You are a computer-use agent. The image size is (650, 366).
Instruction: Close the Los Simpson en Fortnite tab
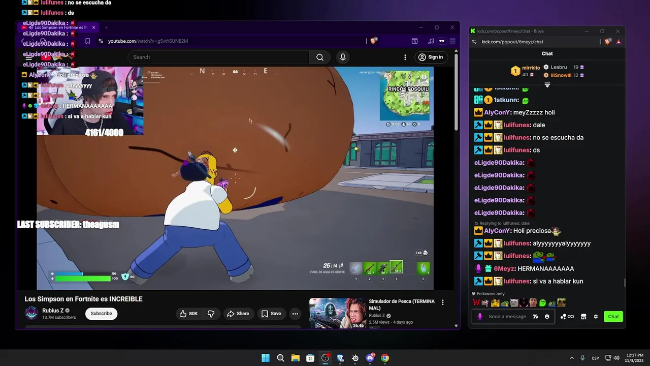pos(93,27)
